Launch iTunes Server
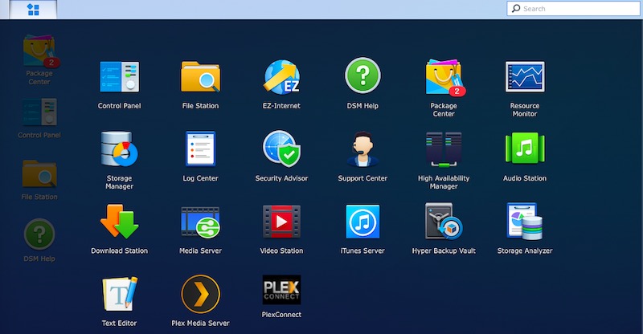The image size is (643, 334). [362, 222]
